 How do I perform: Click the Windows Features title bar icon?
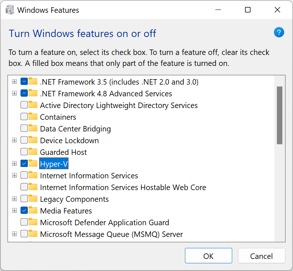[10, 10]
